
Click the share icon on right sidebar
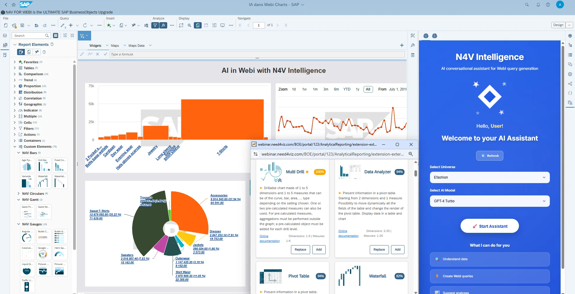tap(570, 84)
